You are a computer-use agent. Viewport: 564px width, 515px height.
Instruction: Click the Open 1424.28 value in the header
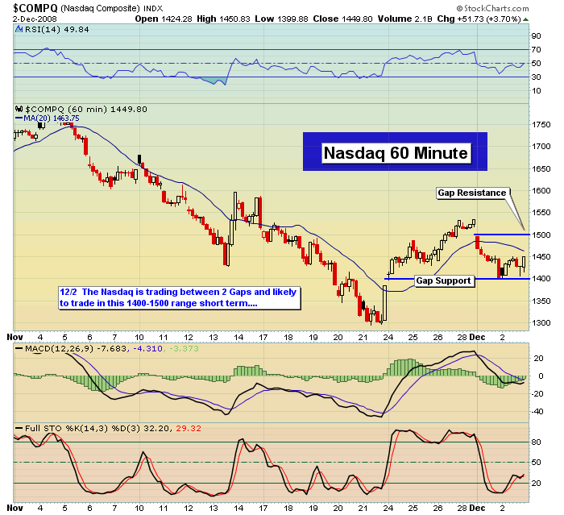pos(164,19)
